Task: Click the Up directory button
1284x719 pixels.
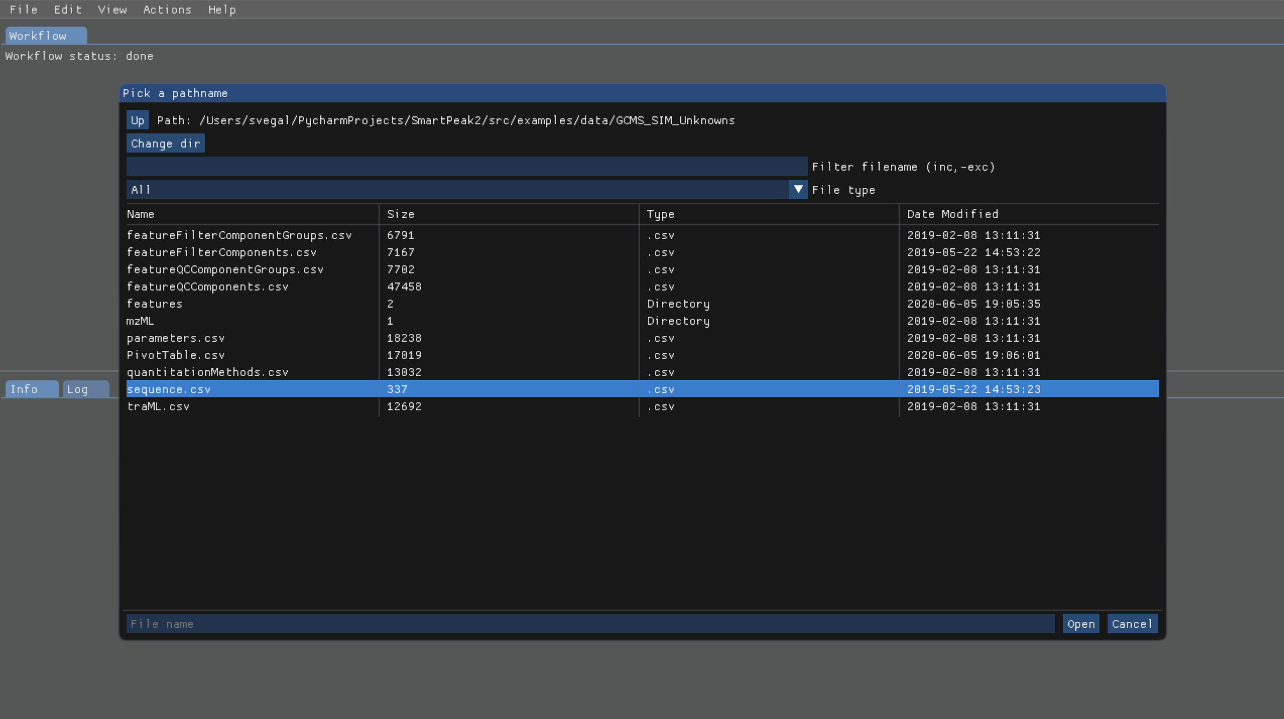Action: coord(137,120)
